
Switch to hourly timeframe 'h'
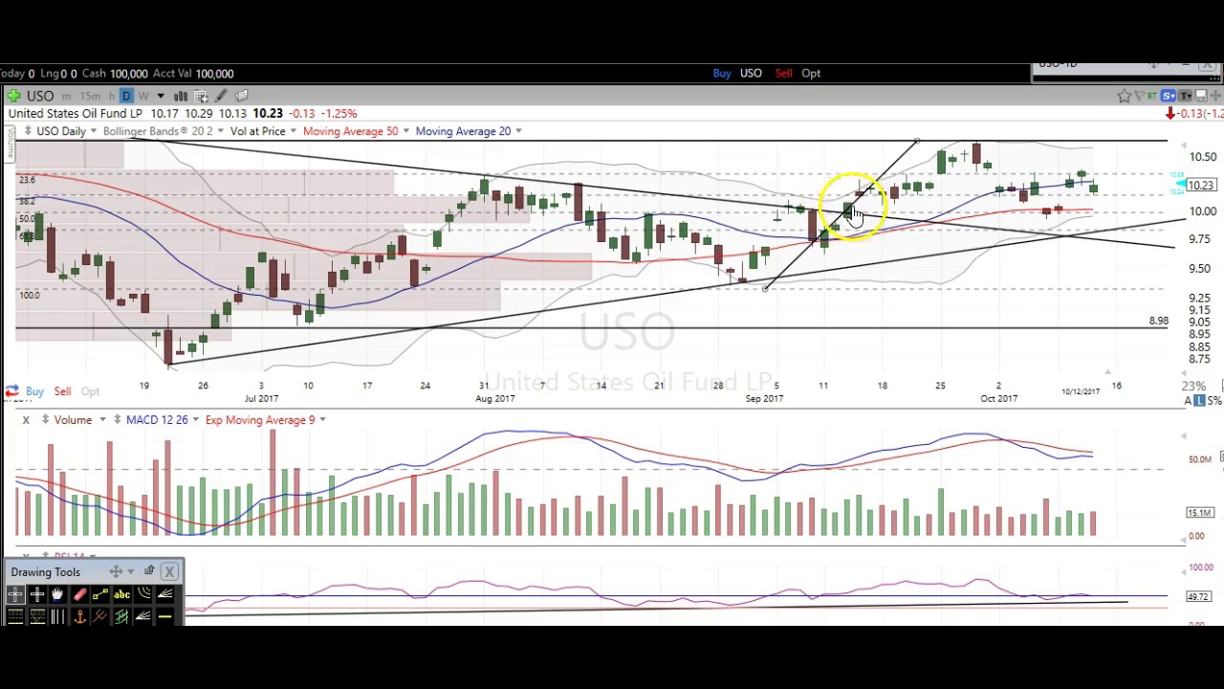112,97
